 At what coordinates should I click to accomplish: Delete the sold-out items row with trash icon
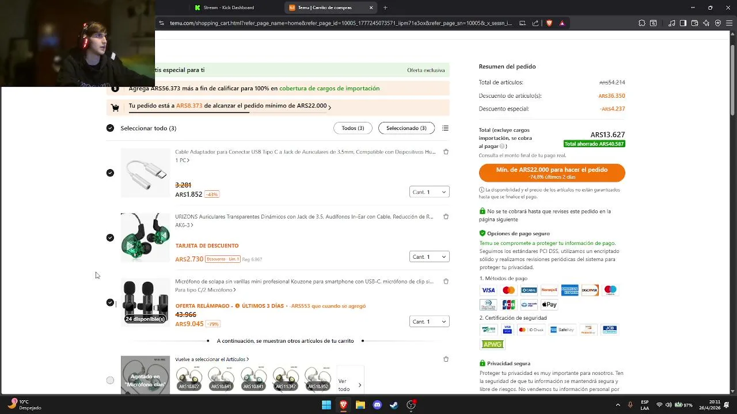click(x=446, y=359)
